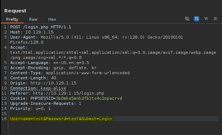Viewport: 222px width, 135px height.
Task: Click line number 16 in gutter
Action: click(x=4, y=119)
